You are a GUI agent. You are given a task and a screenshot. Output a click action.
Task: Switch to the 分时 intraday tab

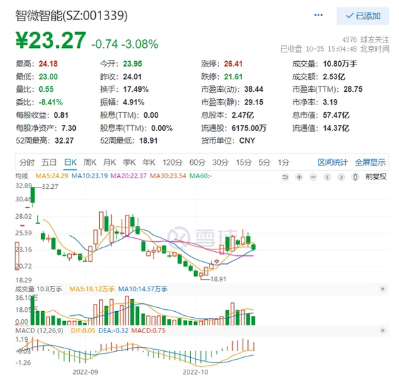coord(27,162)
